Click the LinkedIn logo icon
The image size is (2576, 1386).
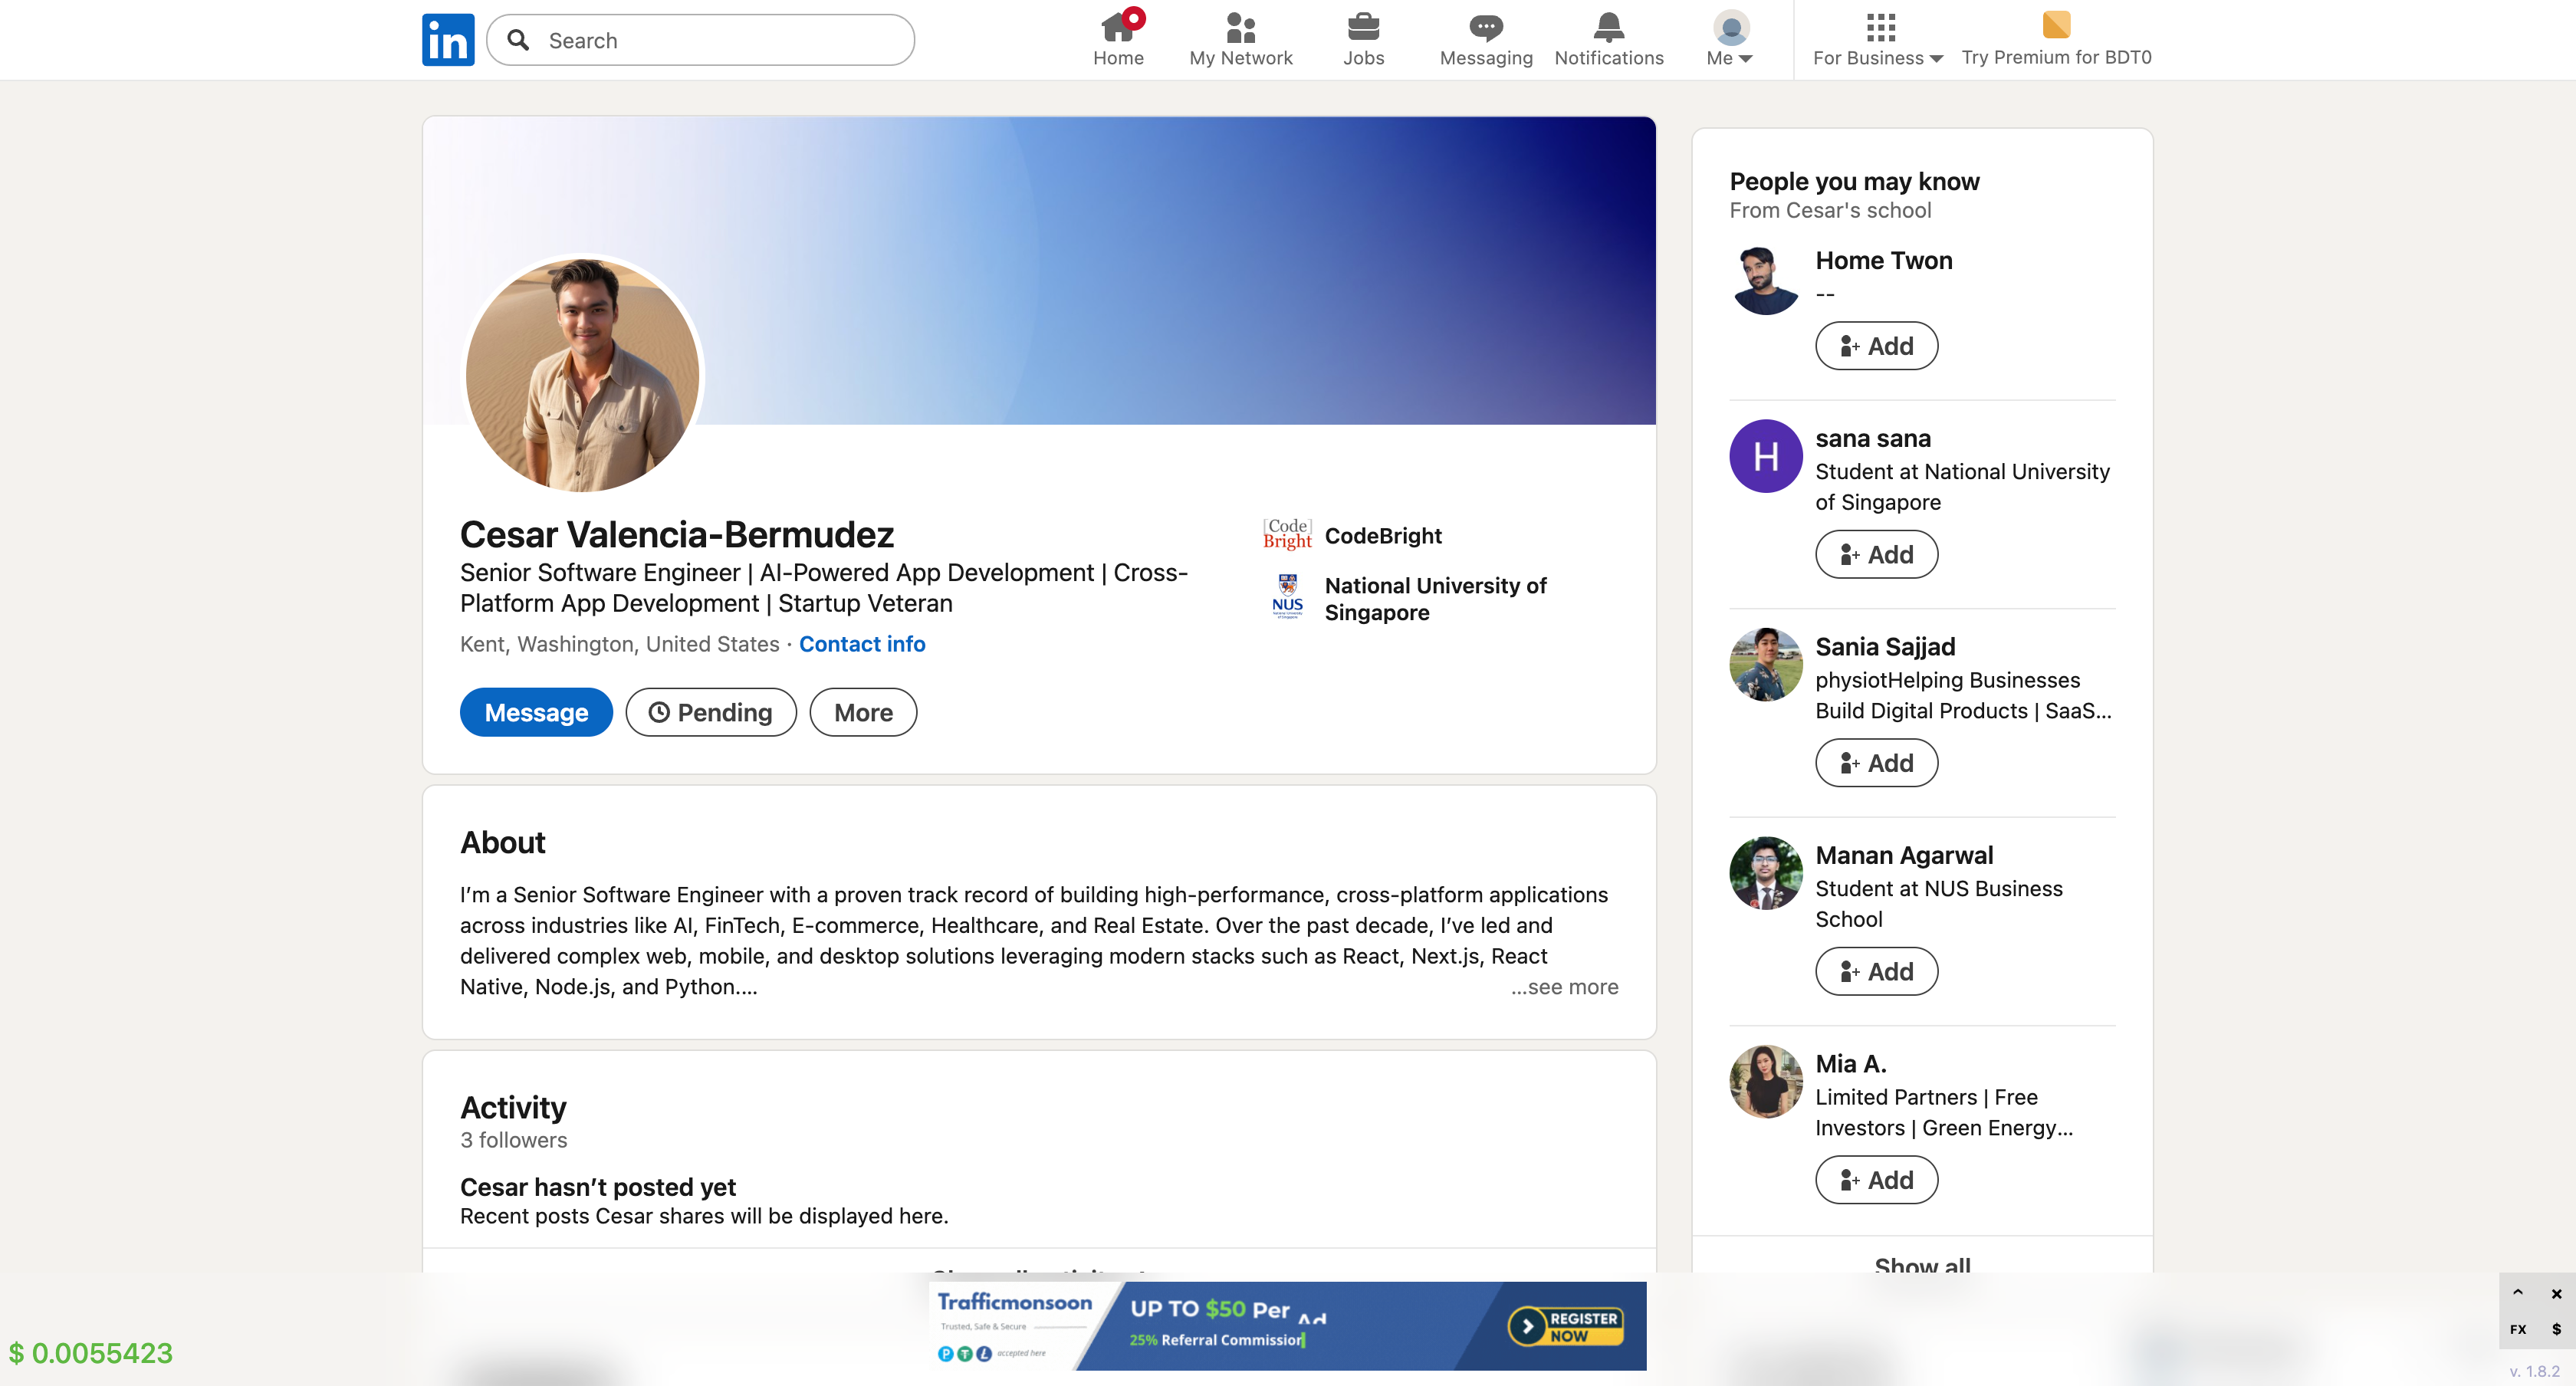point(447,40)
